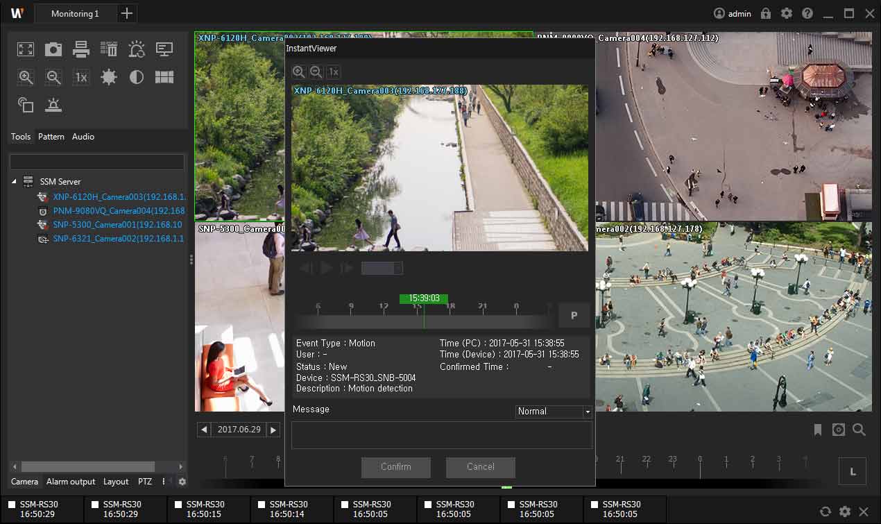Check the first SSM-RS30 16:50:29 event checkbox
This screenshot has width=881, height=524.
[x=12, y=505]
